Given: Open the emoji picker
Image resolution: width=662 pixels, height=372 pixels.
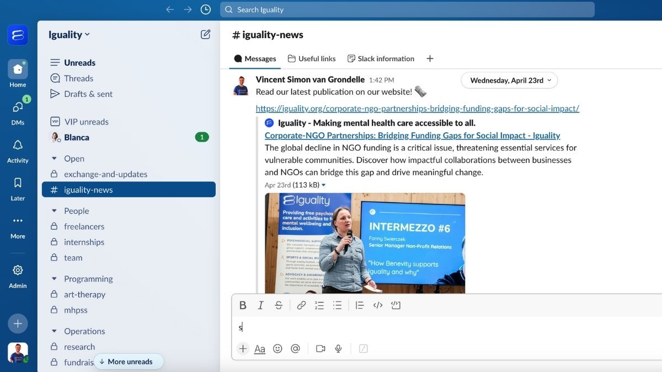Looking at the screenshot, I should [277, 348].
